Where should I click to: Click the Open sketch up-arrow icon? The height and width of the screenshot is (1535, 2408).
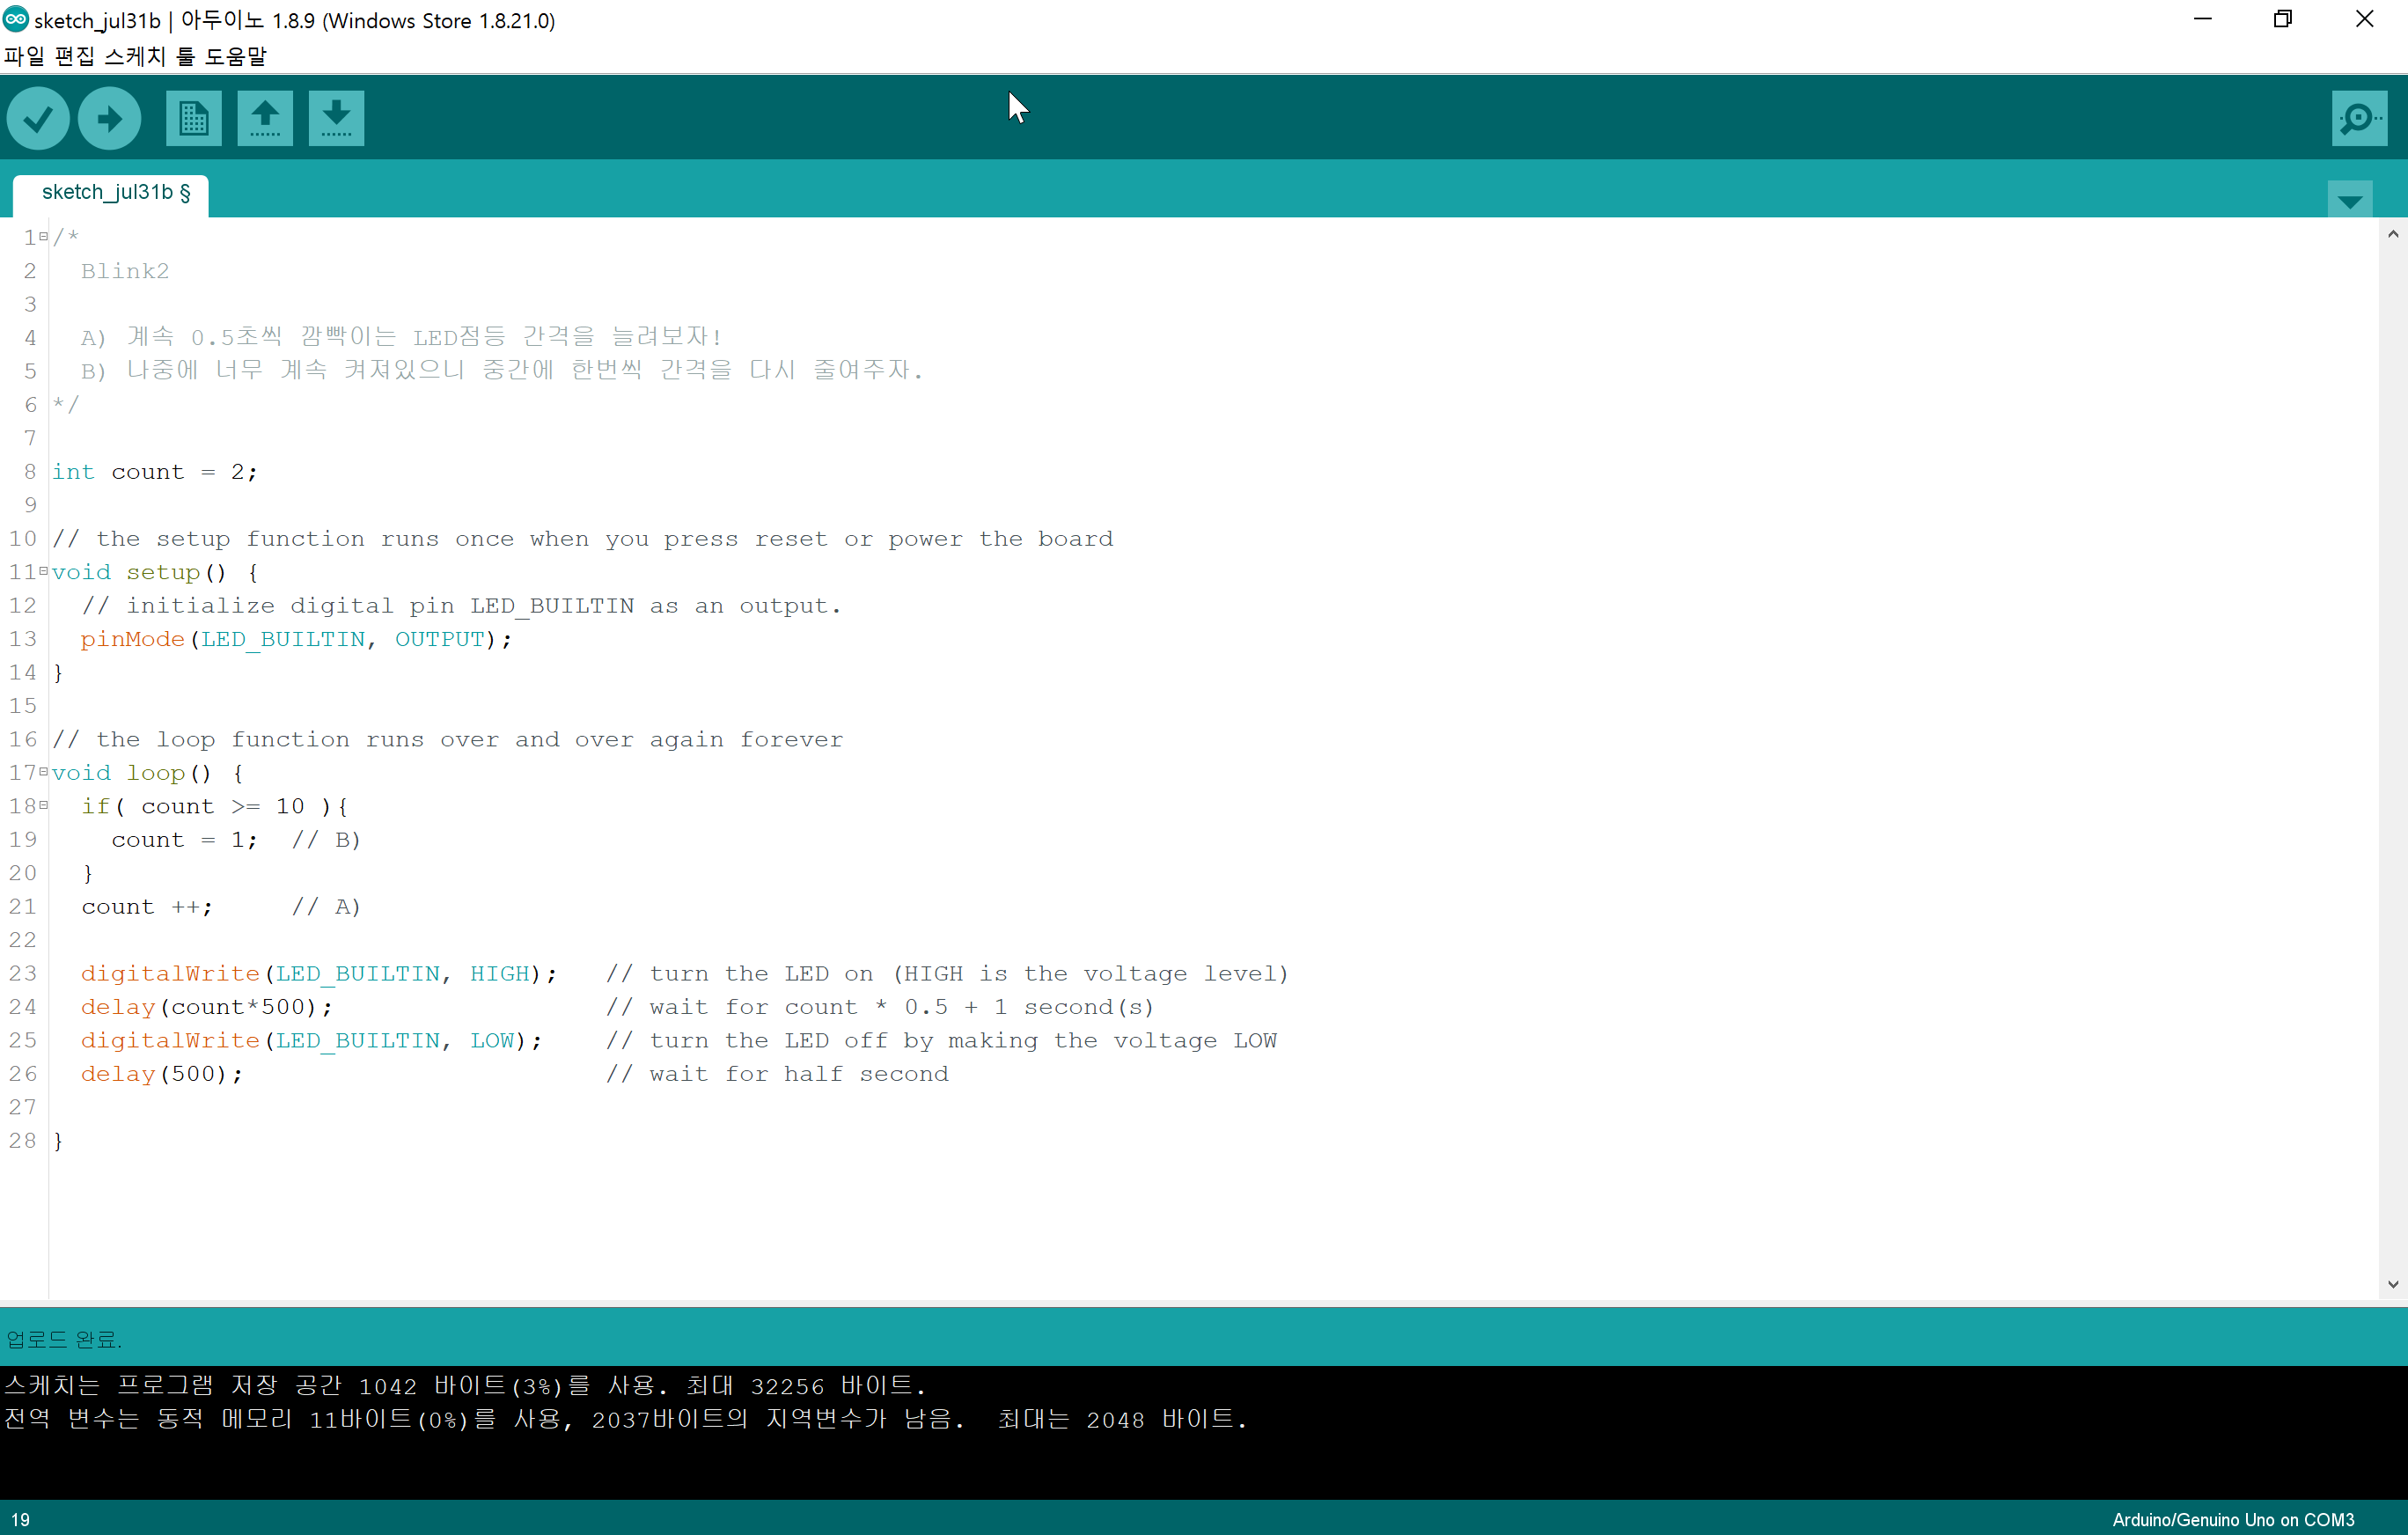265,119
